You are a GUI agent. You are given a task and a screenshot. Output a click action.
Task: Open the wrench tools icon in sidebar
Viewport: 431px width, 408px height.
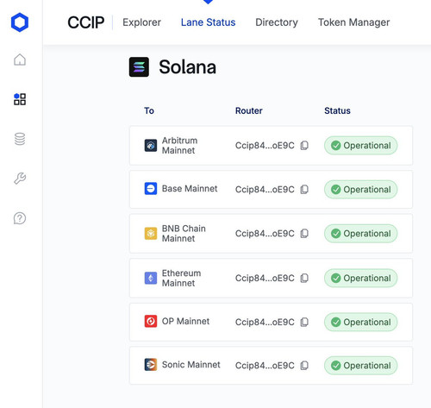click(20, 179)
